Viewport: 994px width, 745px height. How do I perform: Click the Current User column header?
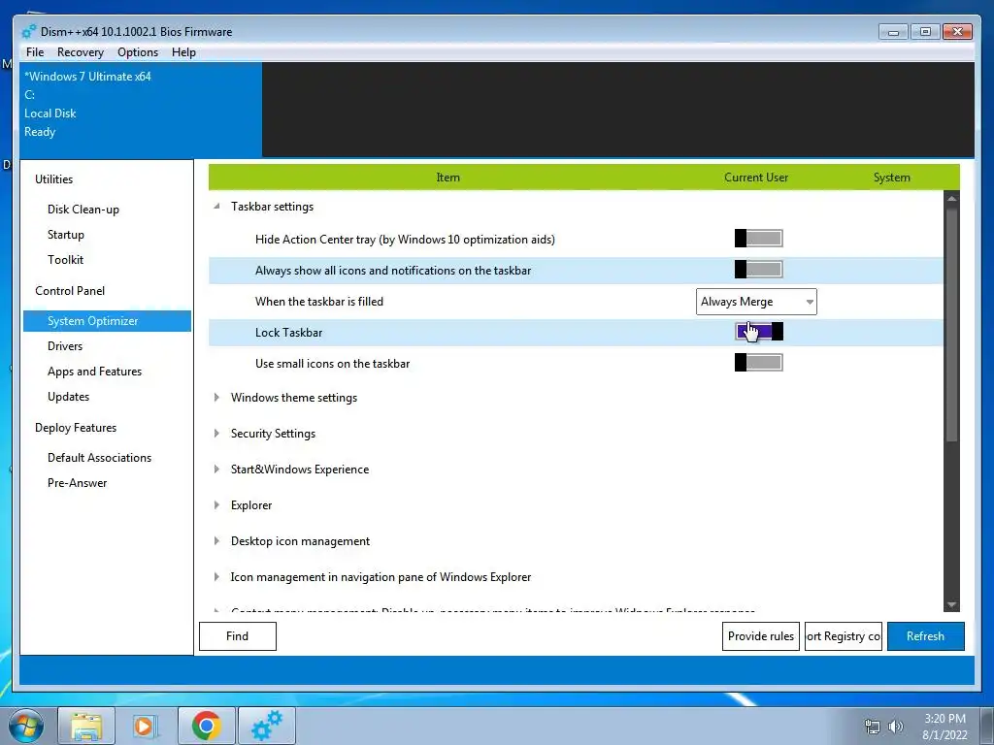click(756, 178)
